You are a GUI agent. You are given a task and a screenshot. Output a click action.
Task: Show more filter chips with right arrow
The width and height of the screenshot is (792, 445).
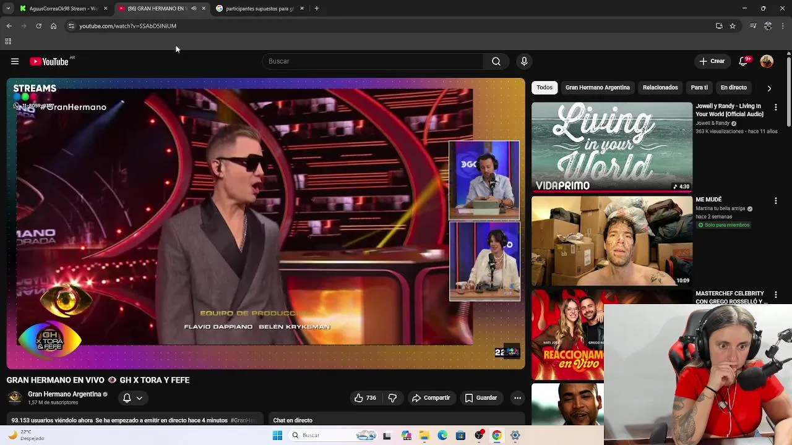pyautogui.click(x=769, y=88)
